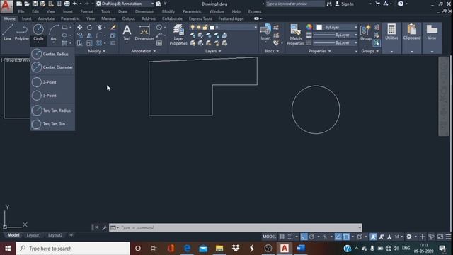Click the MODEL space button

(x=269, y=237)
